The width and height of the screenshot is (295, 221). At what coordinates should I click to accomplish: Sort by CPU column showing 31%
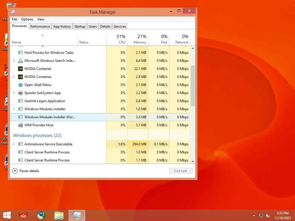click(x=117, y=40)
